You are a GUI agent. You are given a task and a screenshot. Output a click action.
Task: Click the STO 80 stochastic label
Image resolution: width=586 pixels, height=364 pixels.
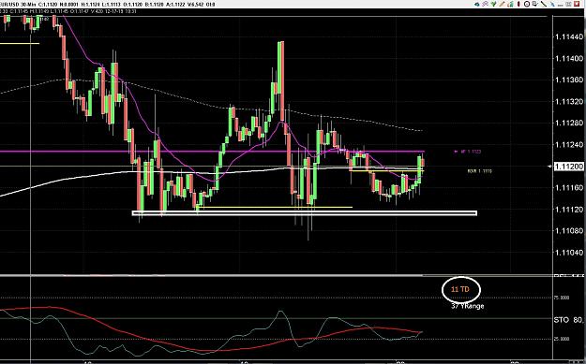[568, 320]
